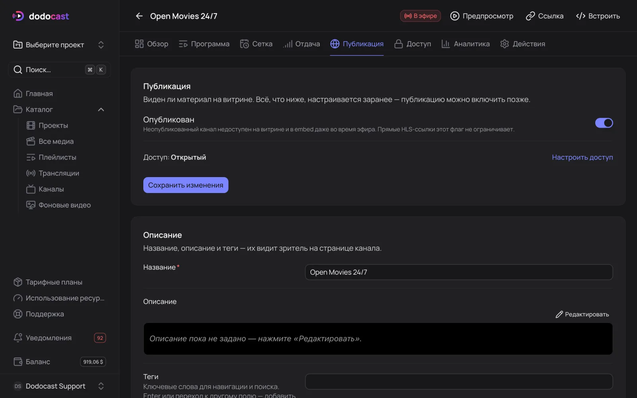Open the Выберите проект selector
Image resolution: width=637 pixels, height=398 pixels.
(x=59, y=45)
